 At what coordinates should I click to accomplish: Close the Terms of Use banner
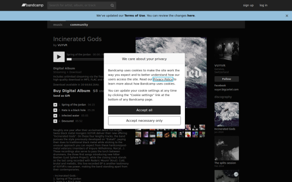click(x=287, y=16)
